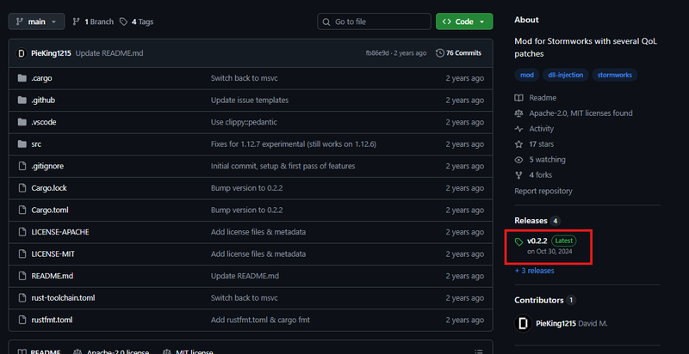
Task: Click the eye icon beside 5 watching
Action: (x=519, y=160)
